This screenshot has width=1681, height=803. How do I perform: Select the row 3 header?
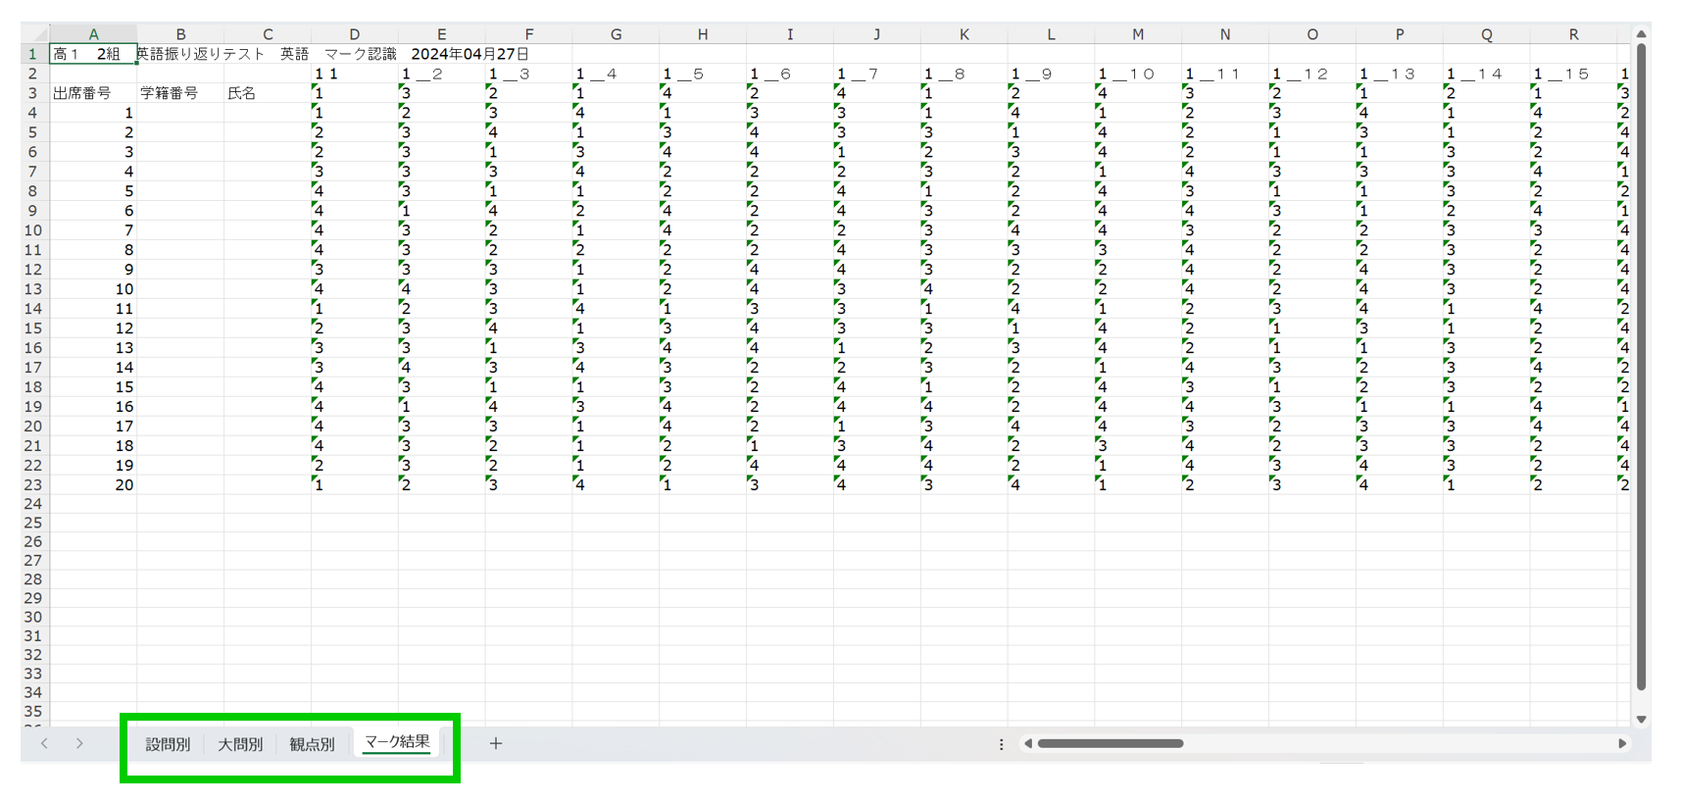pos(33,93)
